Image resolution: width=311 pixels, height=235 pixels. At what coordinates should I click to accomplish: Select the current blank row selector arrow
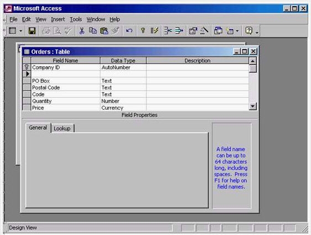tap(27, 74)
